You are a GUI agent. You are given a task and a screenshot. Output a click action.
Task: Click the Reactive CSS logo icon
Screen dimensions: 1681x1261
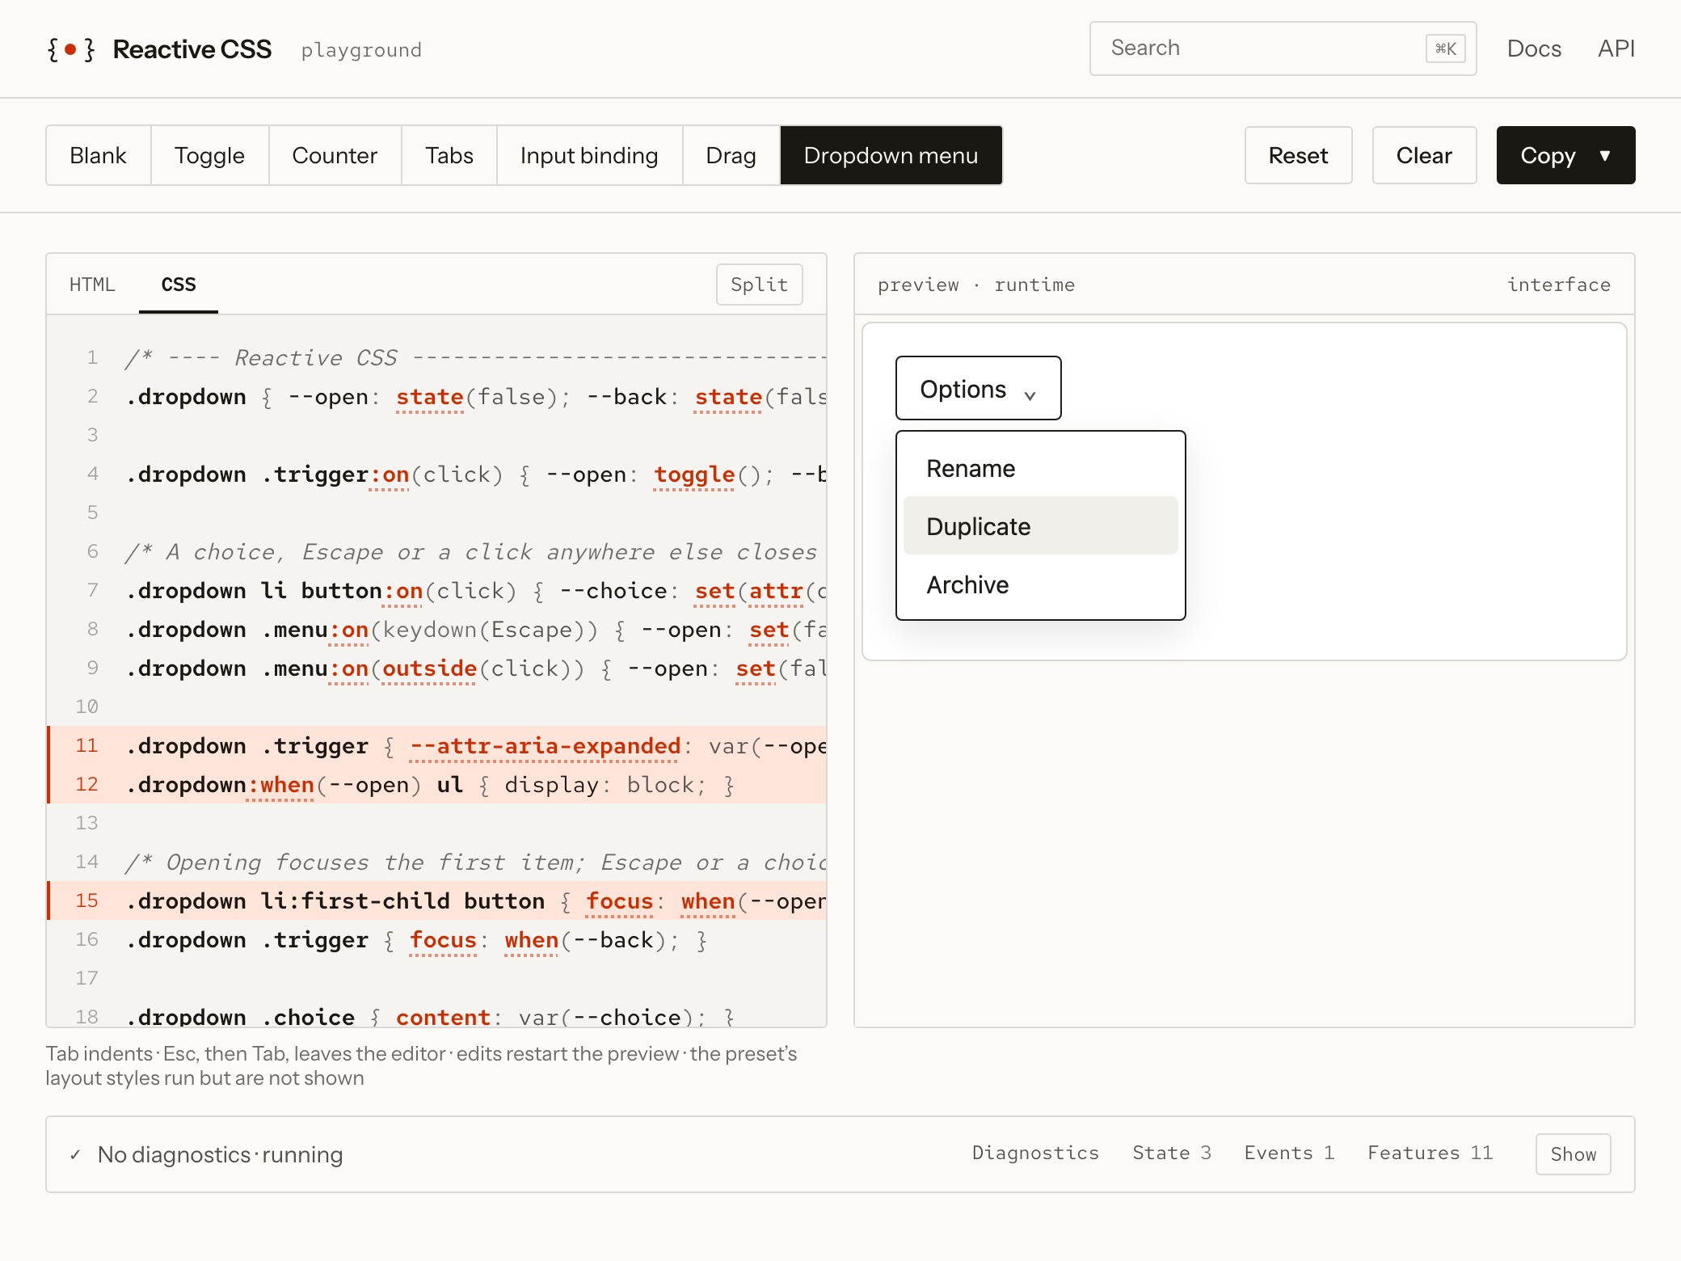71,49
